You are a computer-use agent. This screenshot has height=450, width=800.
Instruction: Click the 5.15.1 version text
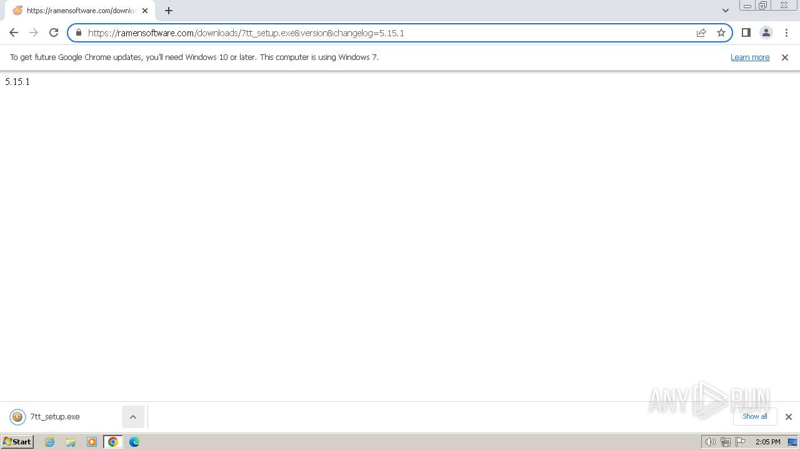pyautogui.click(x=17, y=82)
